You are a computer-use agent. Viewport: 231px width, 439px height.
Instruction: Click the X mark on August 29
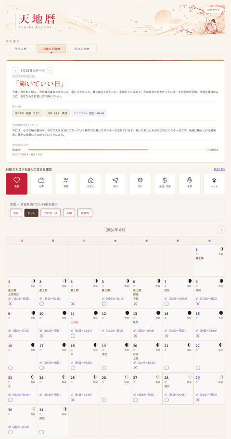click(x=198, y=400)
